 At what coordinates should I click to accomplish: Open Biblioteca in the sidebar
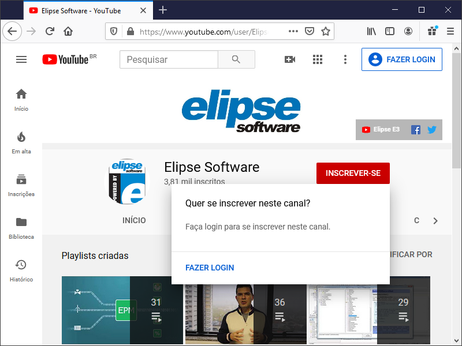click(x=21, y=228)
